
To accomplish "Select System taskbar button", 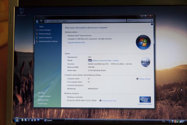I will click(x=53, y=120).
